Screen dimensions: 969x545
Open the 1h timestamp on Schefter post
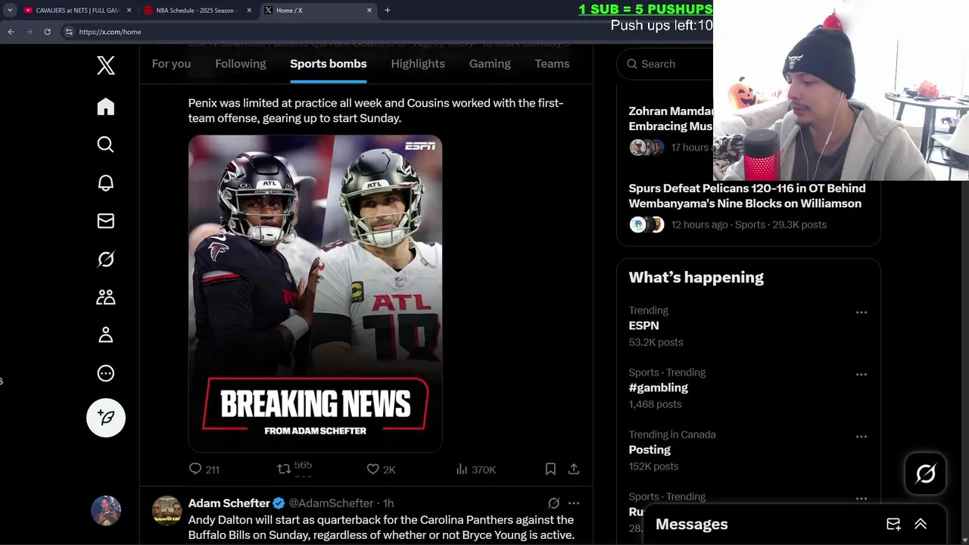[388, 503]
